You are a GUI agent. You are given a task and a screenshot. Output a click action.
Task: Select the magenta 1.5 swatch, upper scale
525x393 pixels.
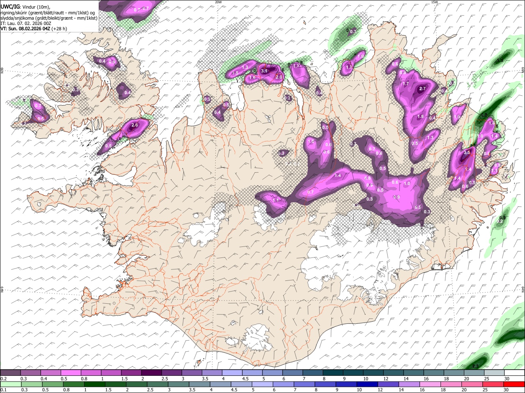[131, 373]
